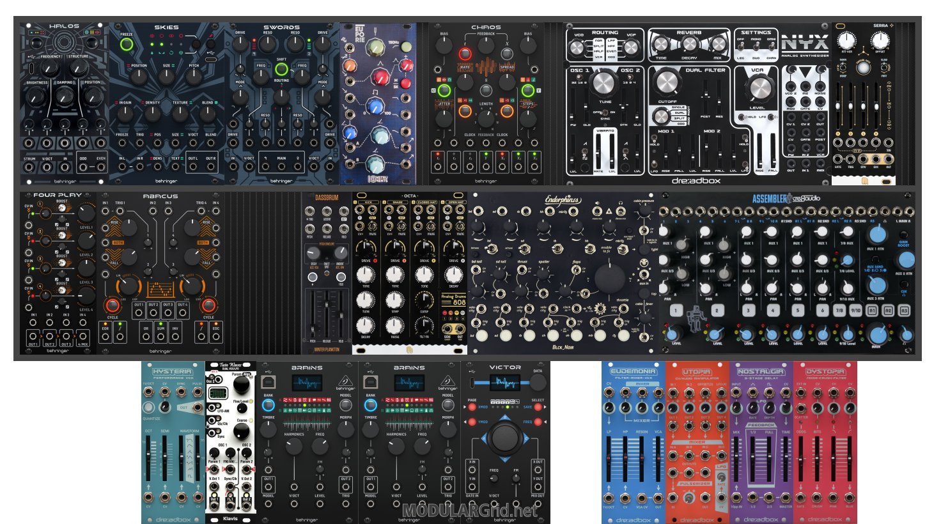Click the INV jack on Abacus
This screenshot has width=941, height=524.
(175, 337)
